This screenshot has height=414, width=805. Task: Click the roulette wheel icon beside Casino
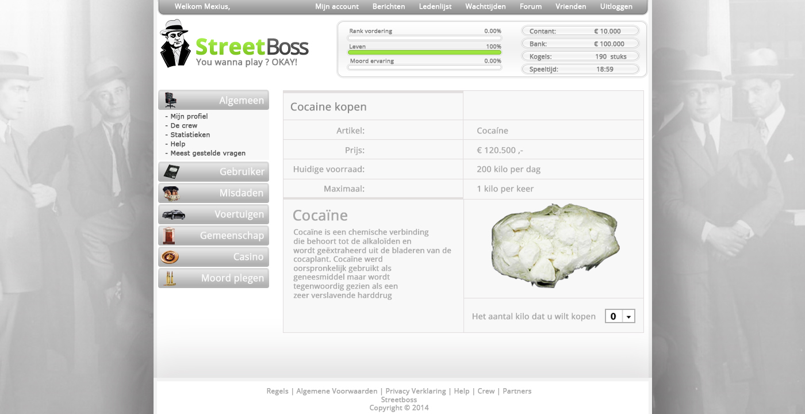coord(170,257)
